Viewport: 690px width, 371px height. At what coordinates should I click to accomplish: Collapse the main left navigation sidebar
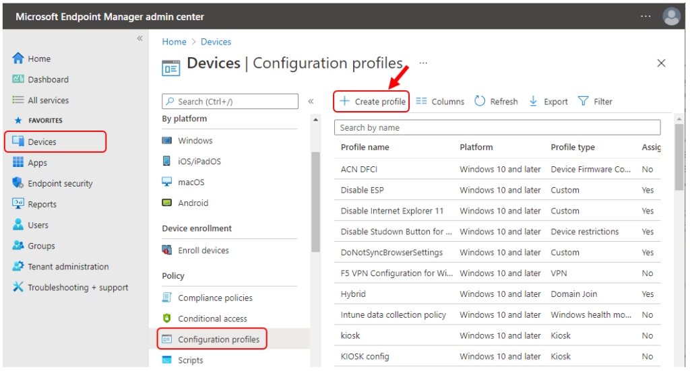click(139, 38)
